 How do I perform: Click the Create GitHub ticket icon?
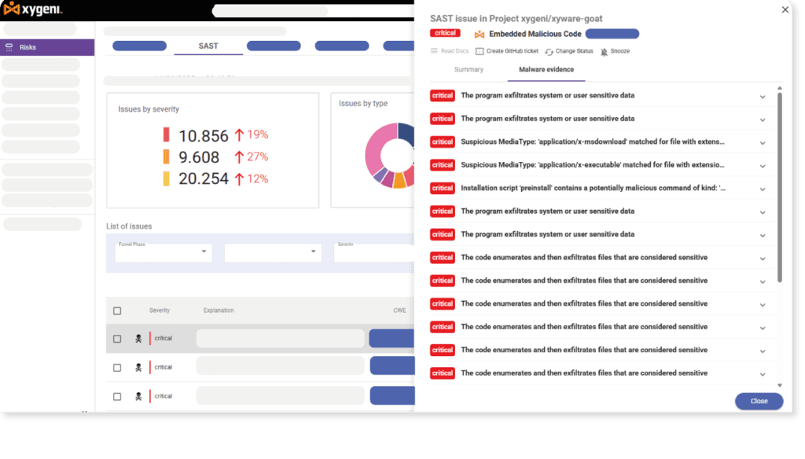click(480, 51)
